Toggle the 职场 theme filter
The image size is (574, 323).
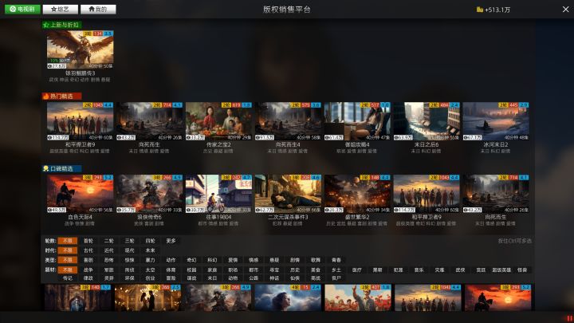click(x=233, y=270)
